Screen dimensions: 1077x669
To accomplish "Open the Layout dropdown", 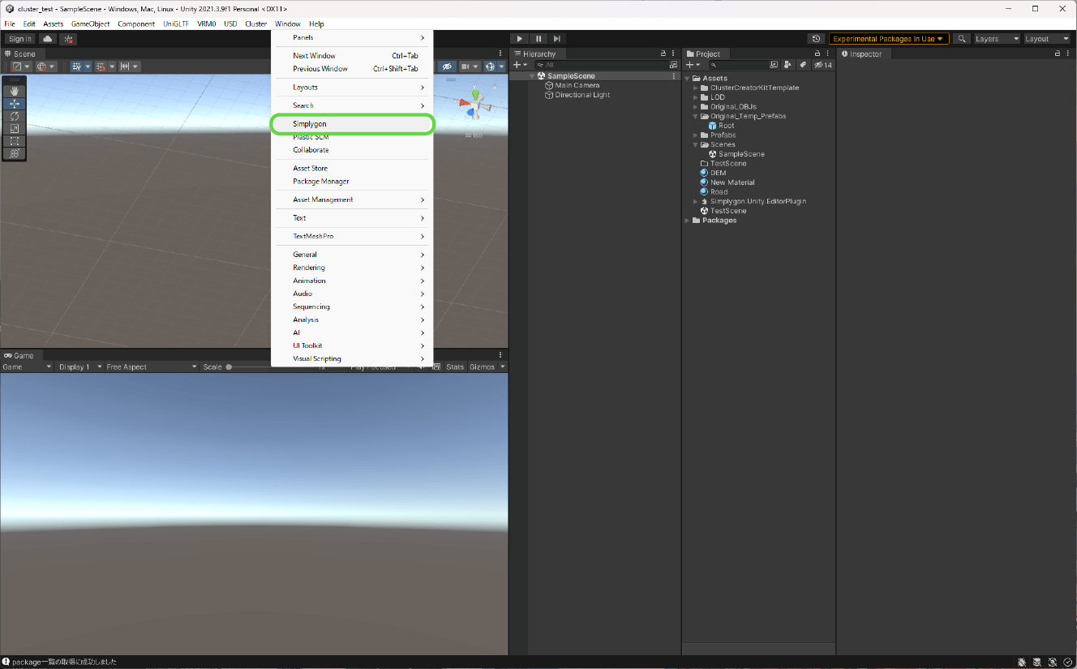I will click(x=1047, y=39).
